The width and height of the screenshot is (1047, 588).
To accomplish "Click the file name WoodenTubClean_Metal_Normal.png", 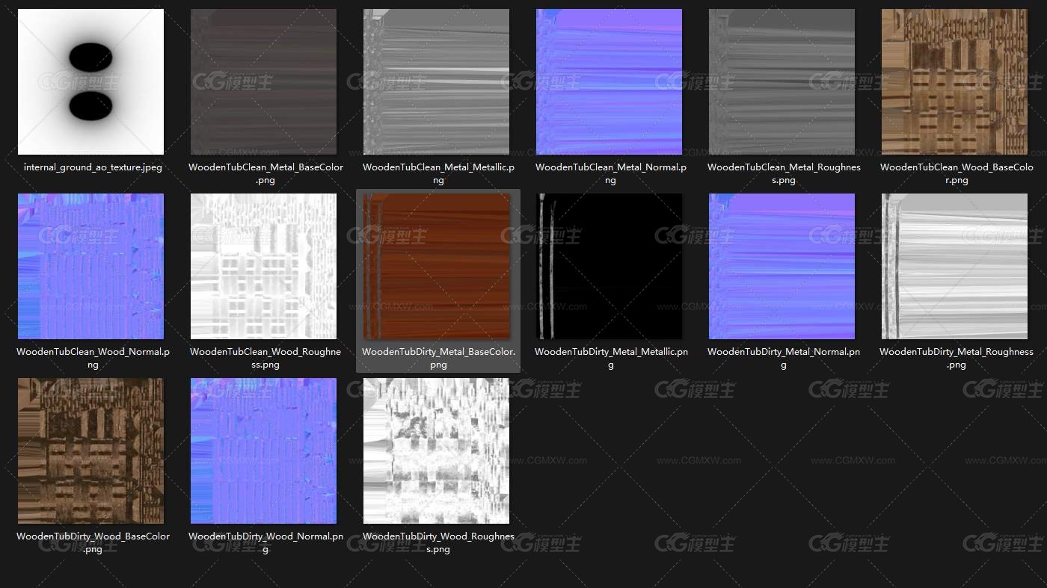I will click(611, 173).
